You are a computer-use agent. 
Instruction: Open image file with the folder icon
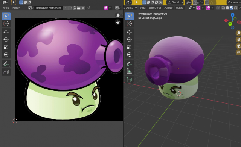point(79,8)
